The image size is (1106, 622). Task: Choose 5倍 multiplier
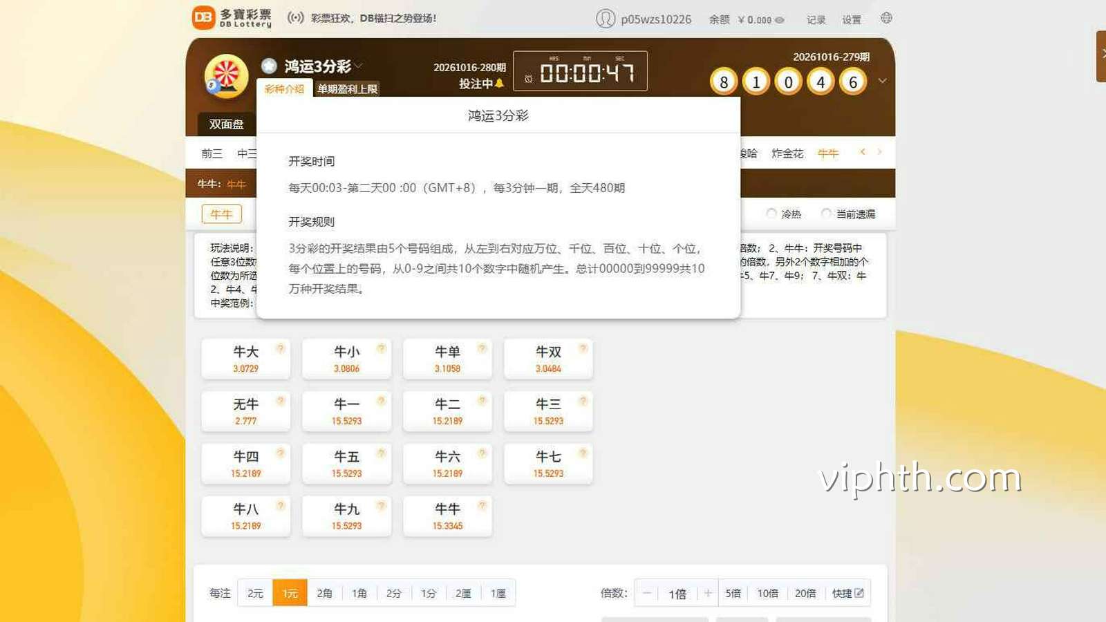(733, 593)
